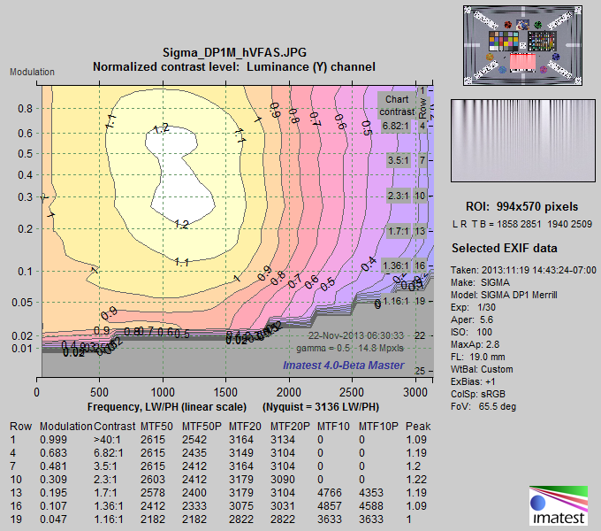Click modulation value 0.683 in row 4
Image resolution: width=601 pixels, height=531 pixels.
tap(53, 453)
